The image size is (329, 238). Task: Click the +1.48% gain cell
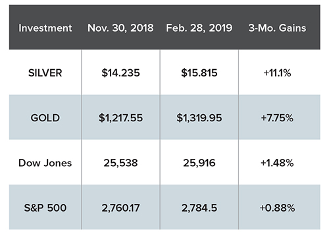(x=277, y=163)
